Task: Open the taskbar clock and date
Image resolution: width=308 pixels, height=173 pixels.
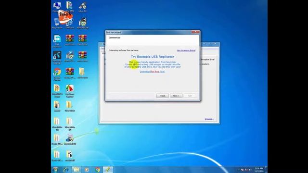Action: tap(259, 170)
